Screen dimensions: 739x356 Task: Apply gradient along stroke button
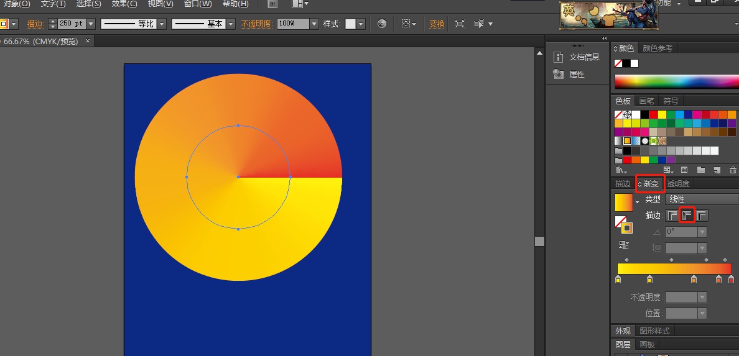point(687,216)
